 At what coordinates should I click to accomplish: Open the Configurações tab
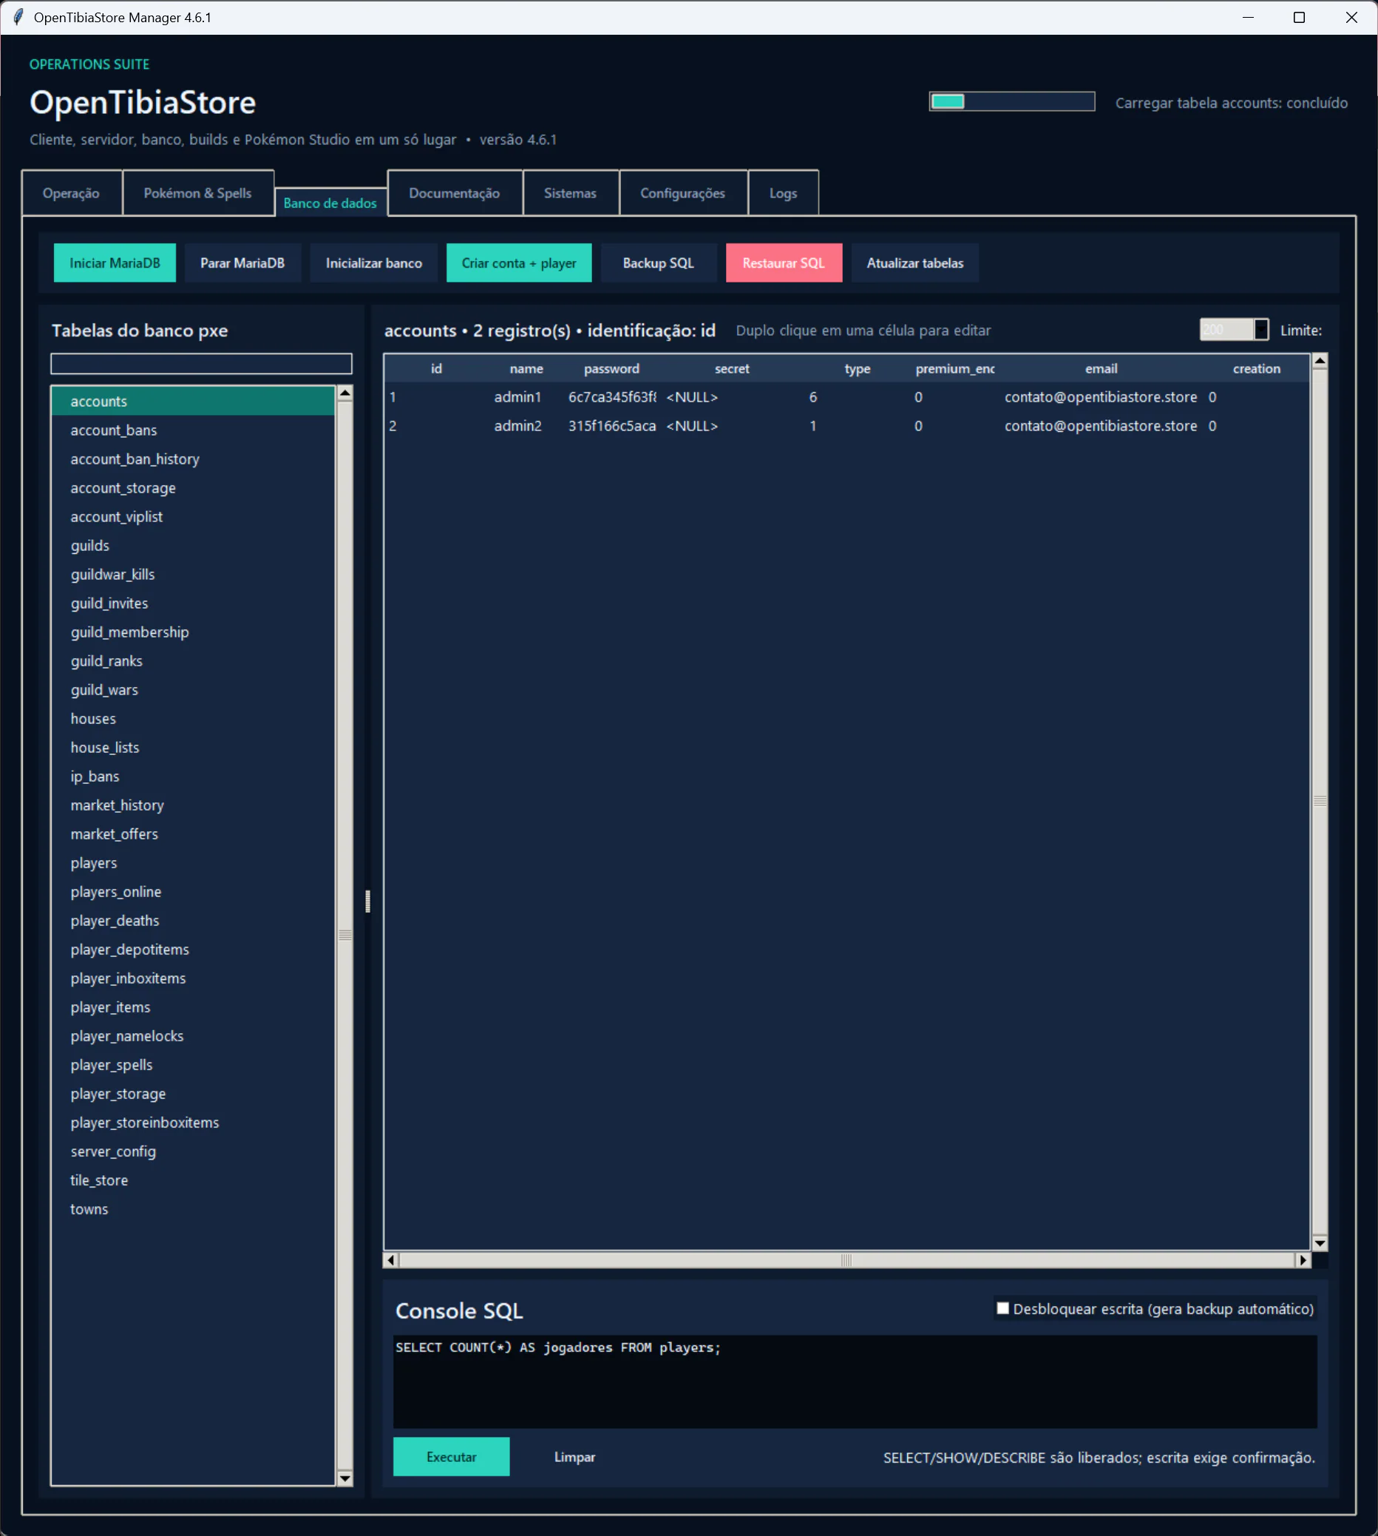pos(683,193)
